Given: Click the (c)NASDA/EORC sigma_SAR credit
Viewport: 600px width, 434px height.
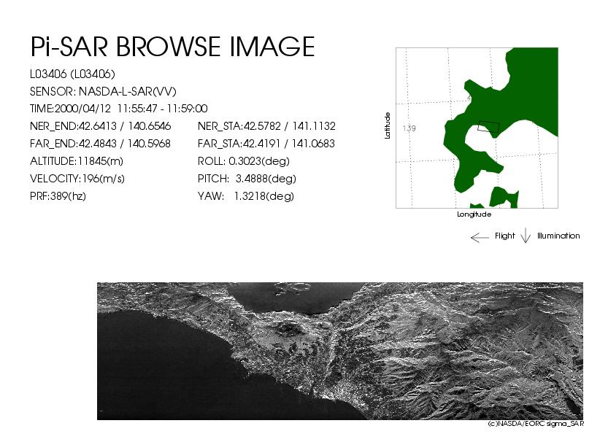Looking at the screenshot, I should click(536, 424).
